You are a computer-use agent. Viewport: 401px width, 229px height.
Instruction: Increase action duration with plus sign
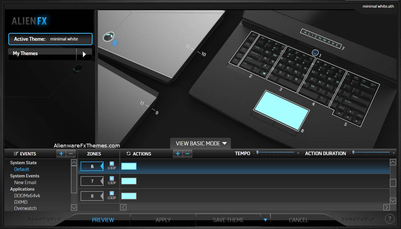[x=394, y=153]
